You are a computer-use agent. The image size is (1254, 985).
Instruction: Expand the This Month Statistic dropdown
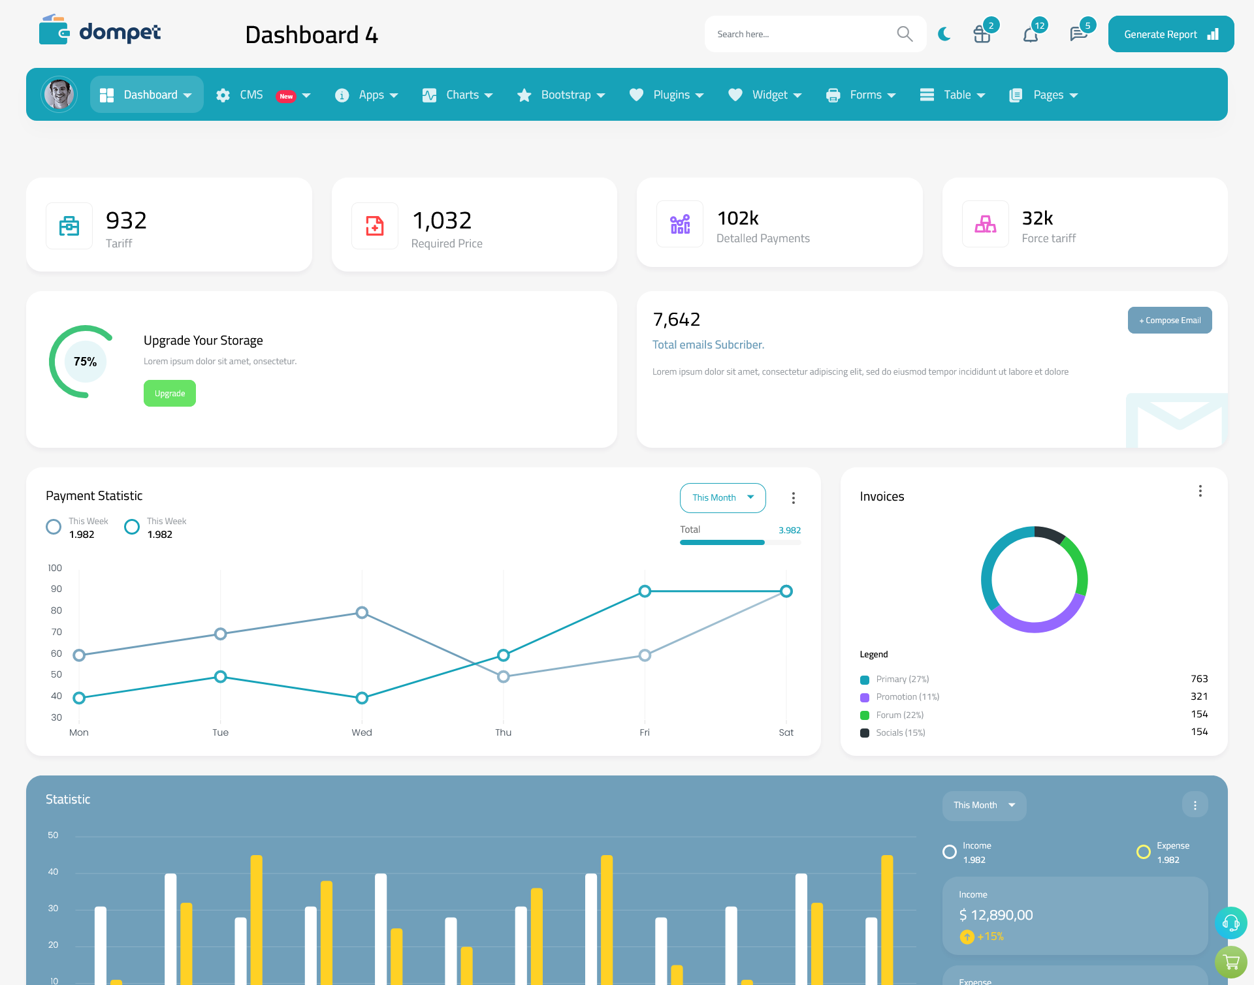coord(982,804)
